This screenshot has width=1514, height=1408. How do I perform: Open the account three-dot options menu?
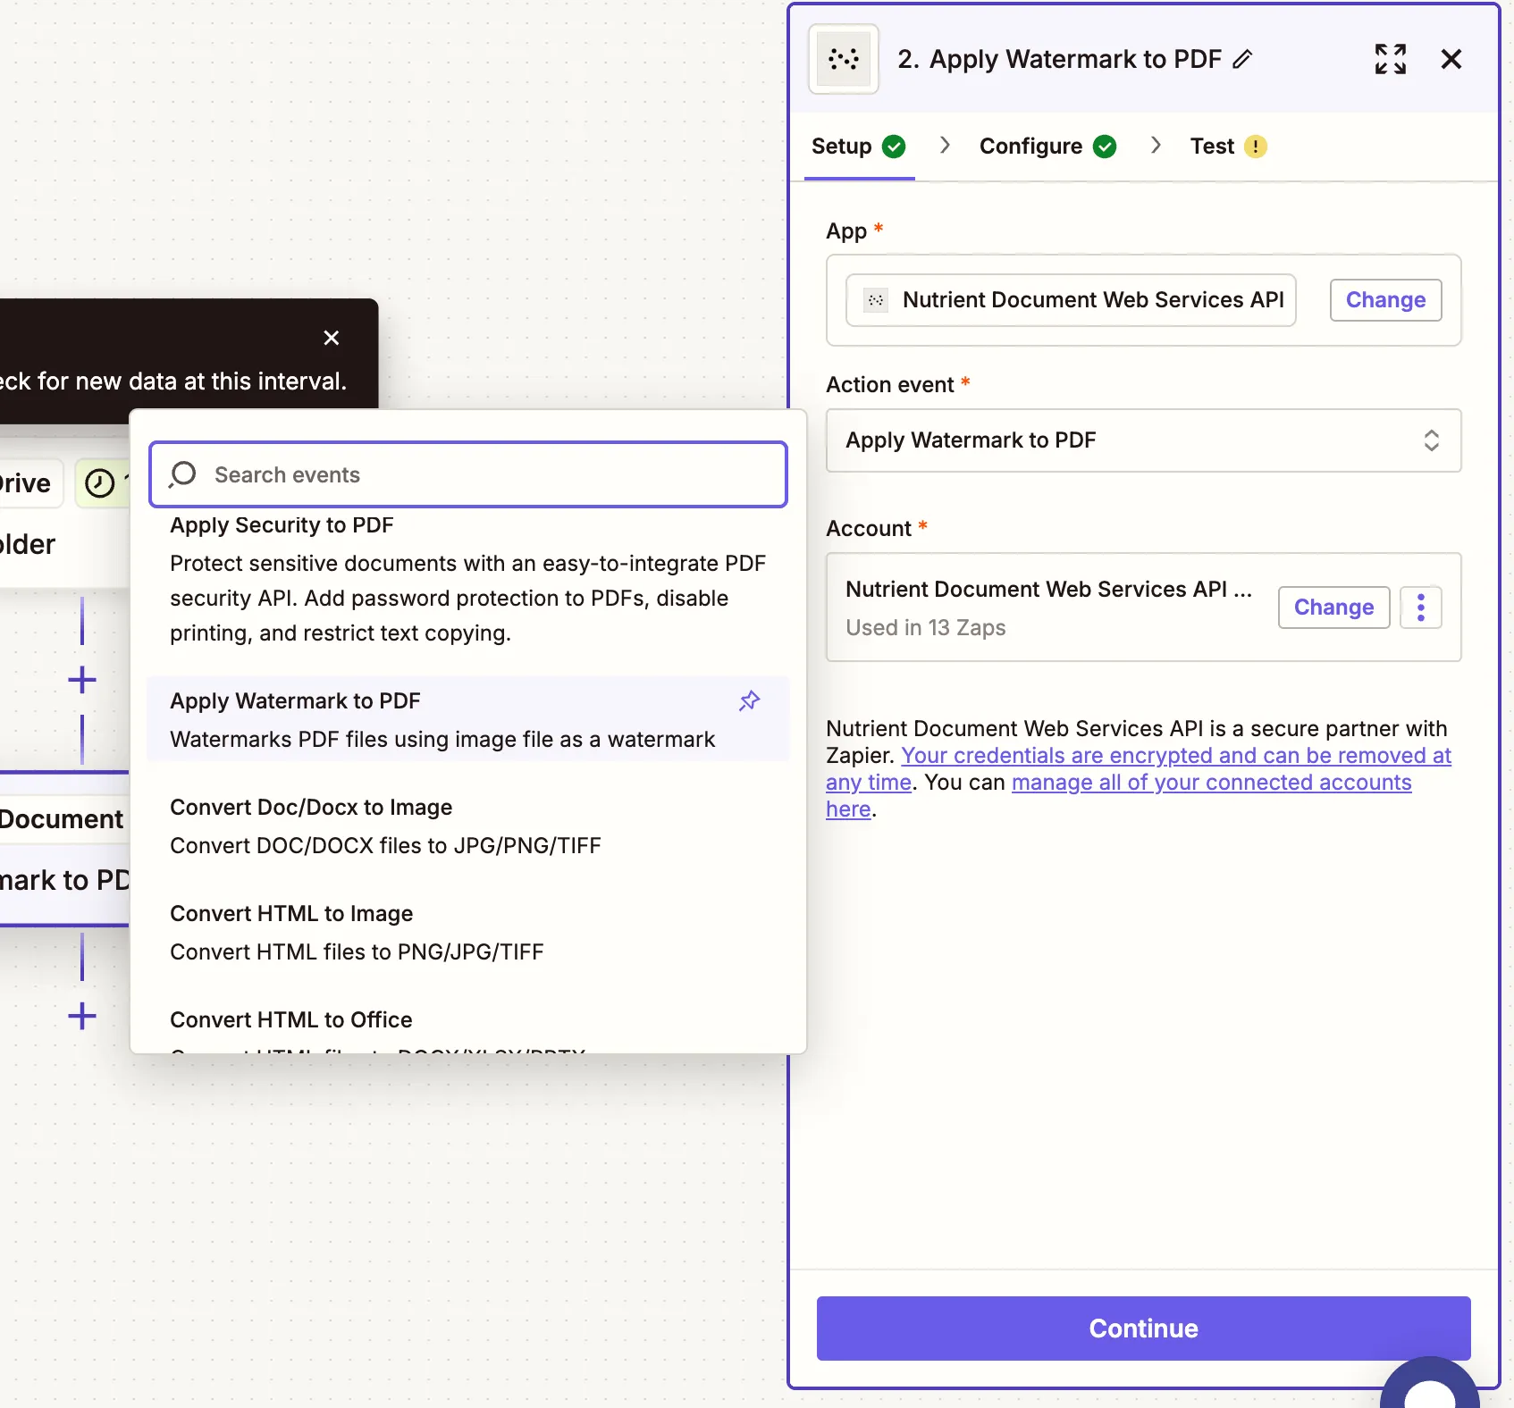(x=1420, y=608)
